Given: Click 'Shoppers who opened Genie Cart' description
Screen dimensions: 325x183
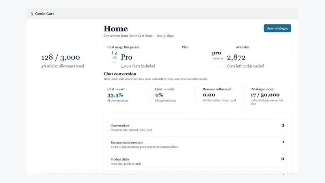Looking at the screenshot, I should click(x=131, y=130).
